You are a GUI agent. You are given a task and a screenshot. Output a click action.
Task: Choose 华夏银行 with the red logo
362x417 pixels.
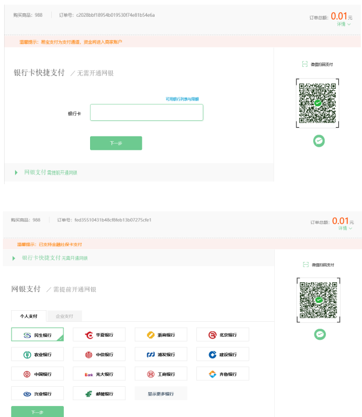(99, 335)
